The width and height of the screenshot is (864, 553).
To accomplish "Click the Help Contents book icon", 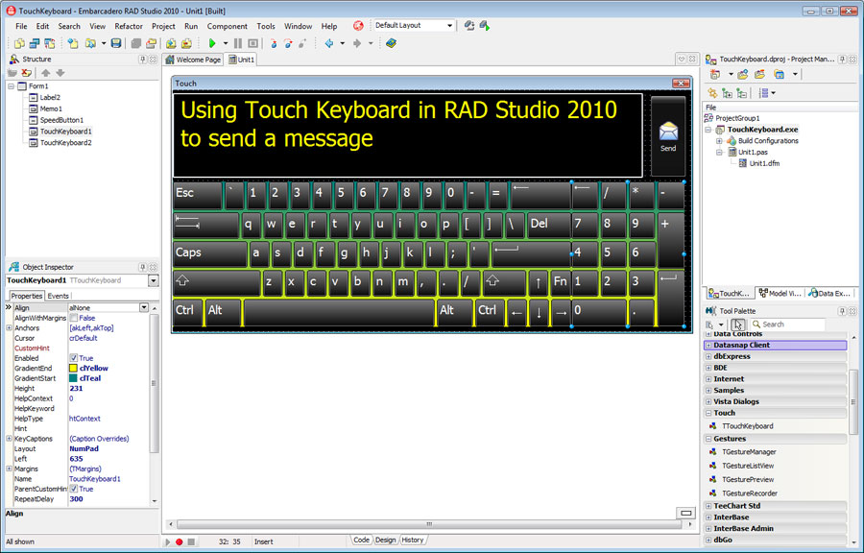I will 392,43.
